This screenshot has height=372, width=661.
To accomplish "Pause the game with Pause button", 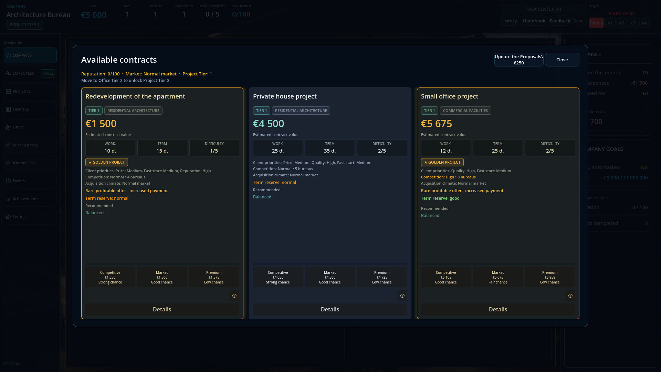I will [x=596, y=23].
